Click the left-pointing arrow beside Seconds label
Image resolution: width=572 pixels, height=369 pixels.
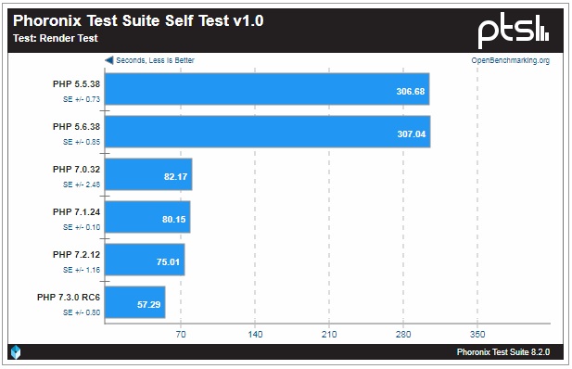pos(109,60)
